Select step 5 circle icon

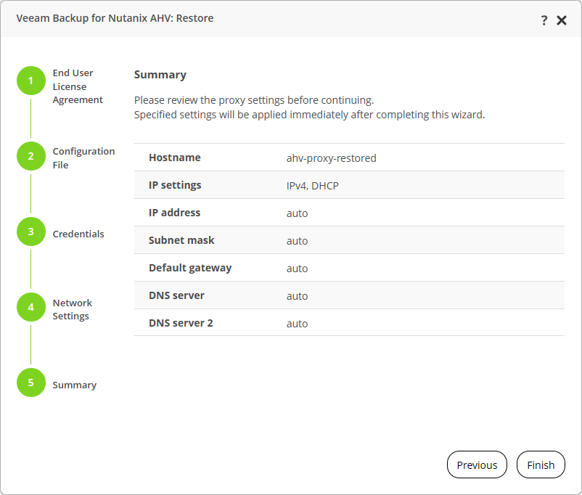coord(31,382)
